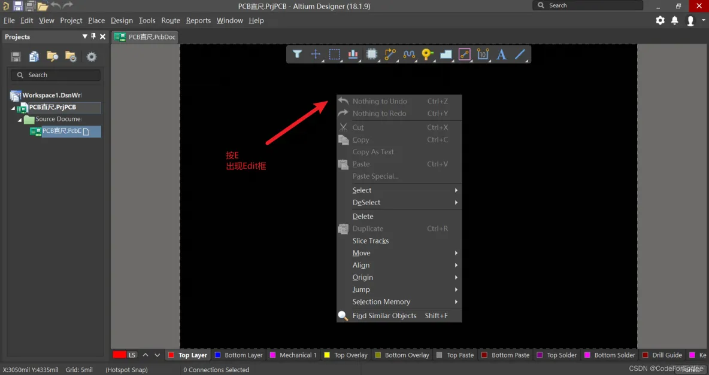Open the Projects panel dropdown arrow
Viewport: 709px width, 375px height.
(x=84, y=36)
